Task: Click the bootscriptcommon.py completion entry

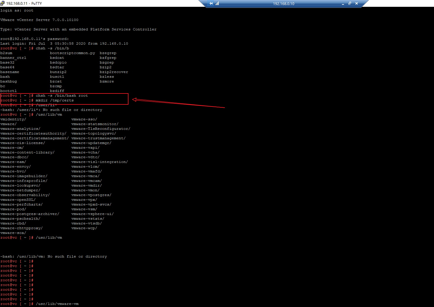Action: (73, 53)
